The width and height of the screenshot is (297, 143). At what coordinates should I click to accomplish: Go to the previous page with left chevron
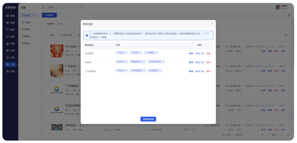[x=257, y=135]
